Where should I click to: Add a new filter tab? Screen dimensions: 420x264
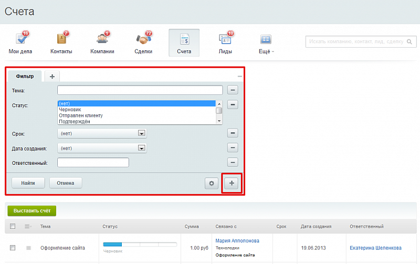(52, 77)
